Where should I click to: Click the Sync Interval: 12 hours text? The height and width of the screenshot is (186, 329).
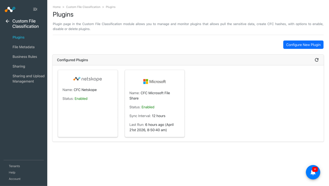tap(147, 116)
